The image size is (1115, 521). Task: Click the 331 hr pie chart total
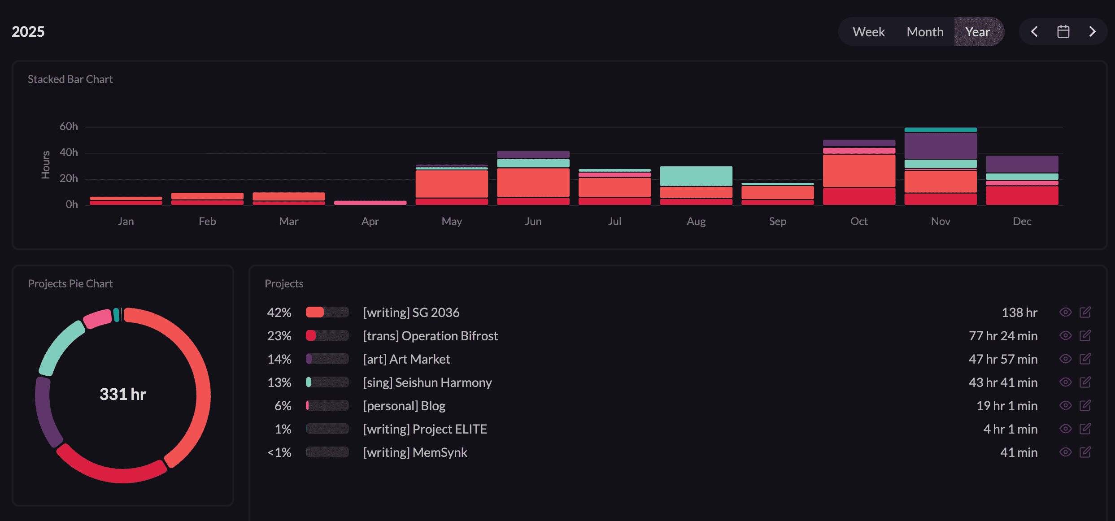(123, 394)
